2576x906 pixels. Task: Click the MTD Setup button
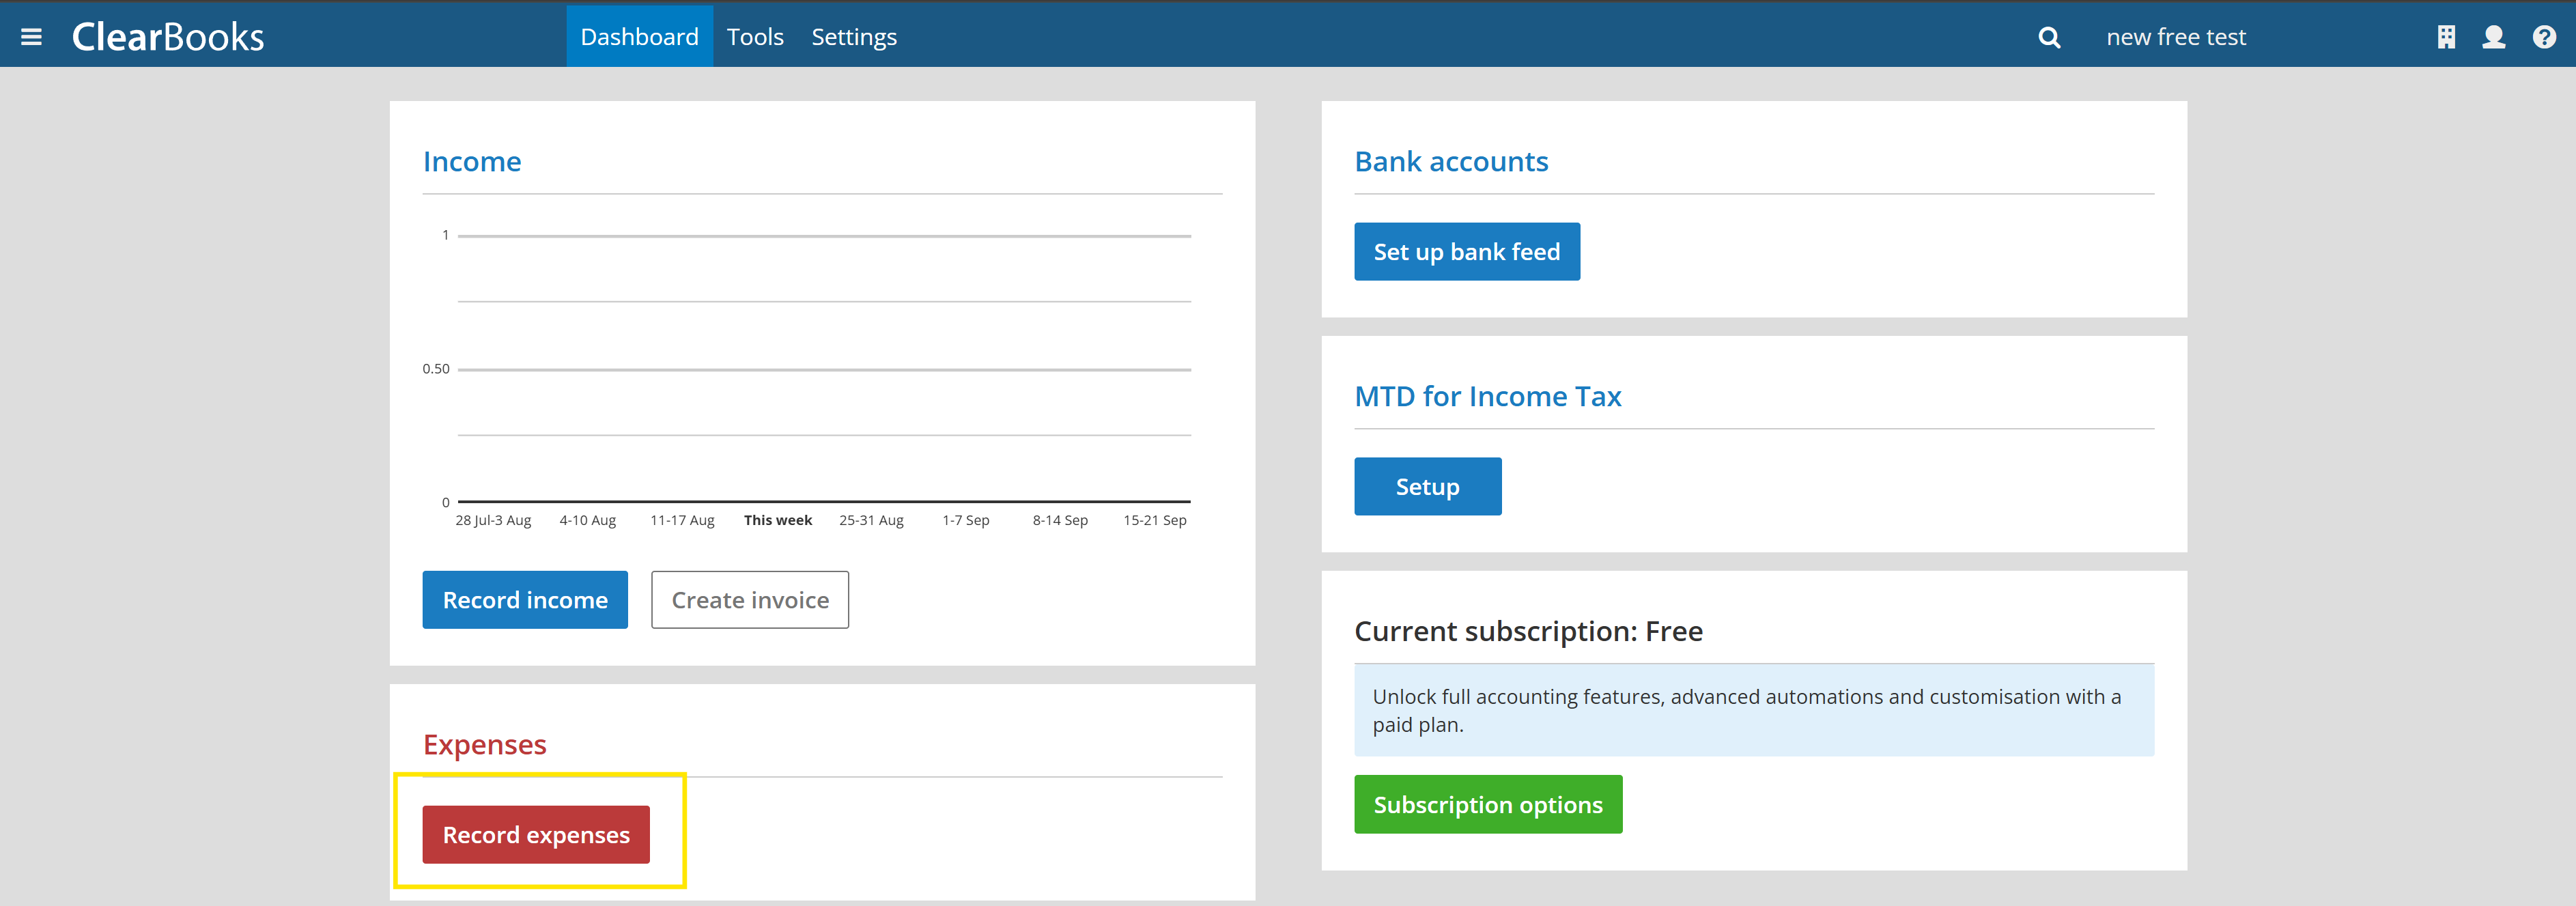click(1427, 487)
